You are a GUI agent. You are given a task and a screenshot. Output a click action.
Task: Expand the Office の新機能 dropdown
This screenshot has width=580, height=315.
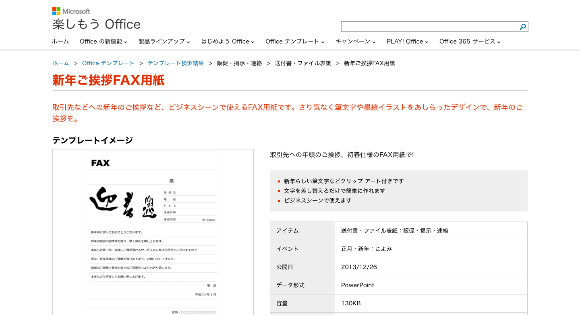tap(103, 41)
